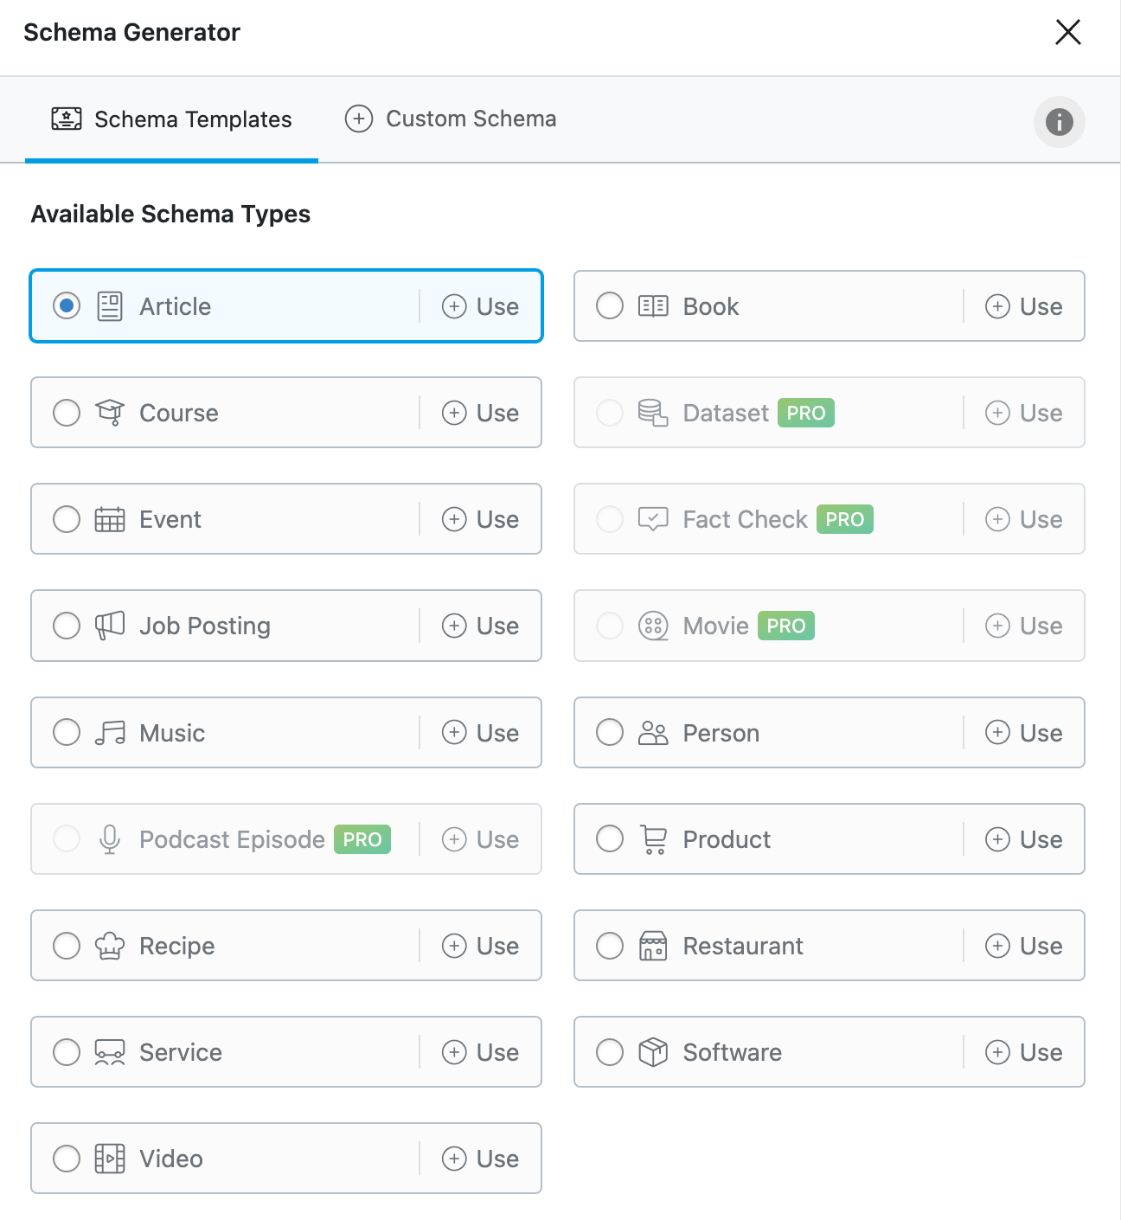Image resolution: width=1121 pixels, height=1220 pixels.
Task: Click the Software box icon
Action: (653, 1052)
